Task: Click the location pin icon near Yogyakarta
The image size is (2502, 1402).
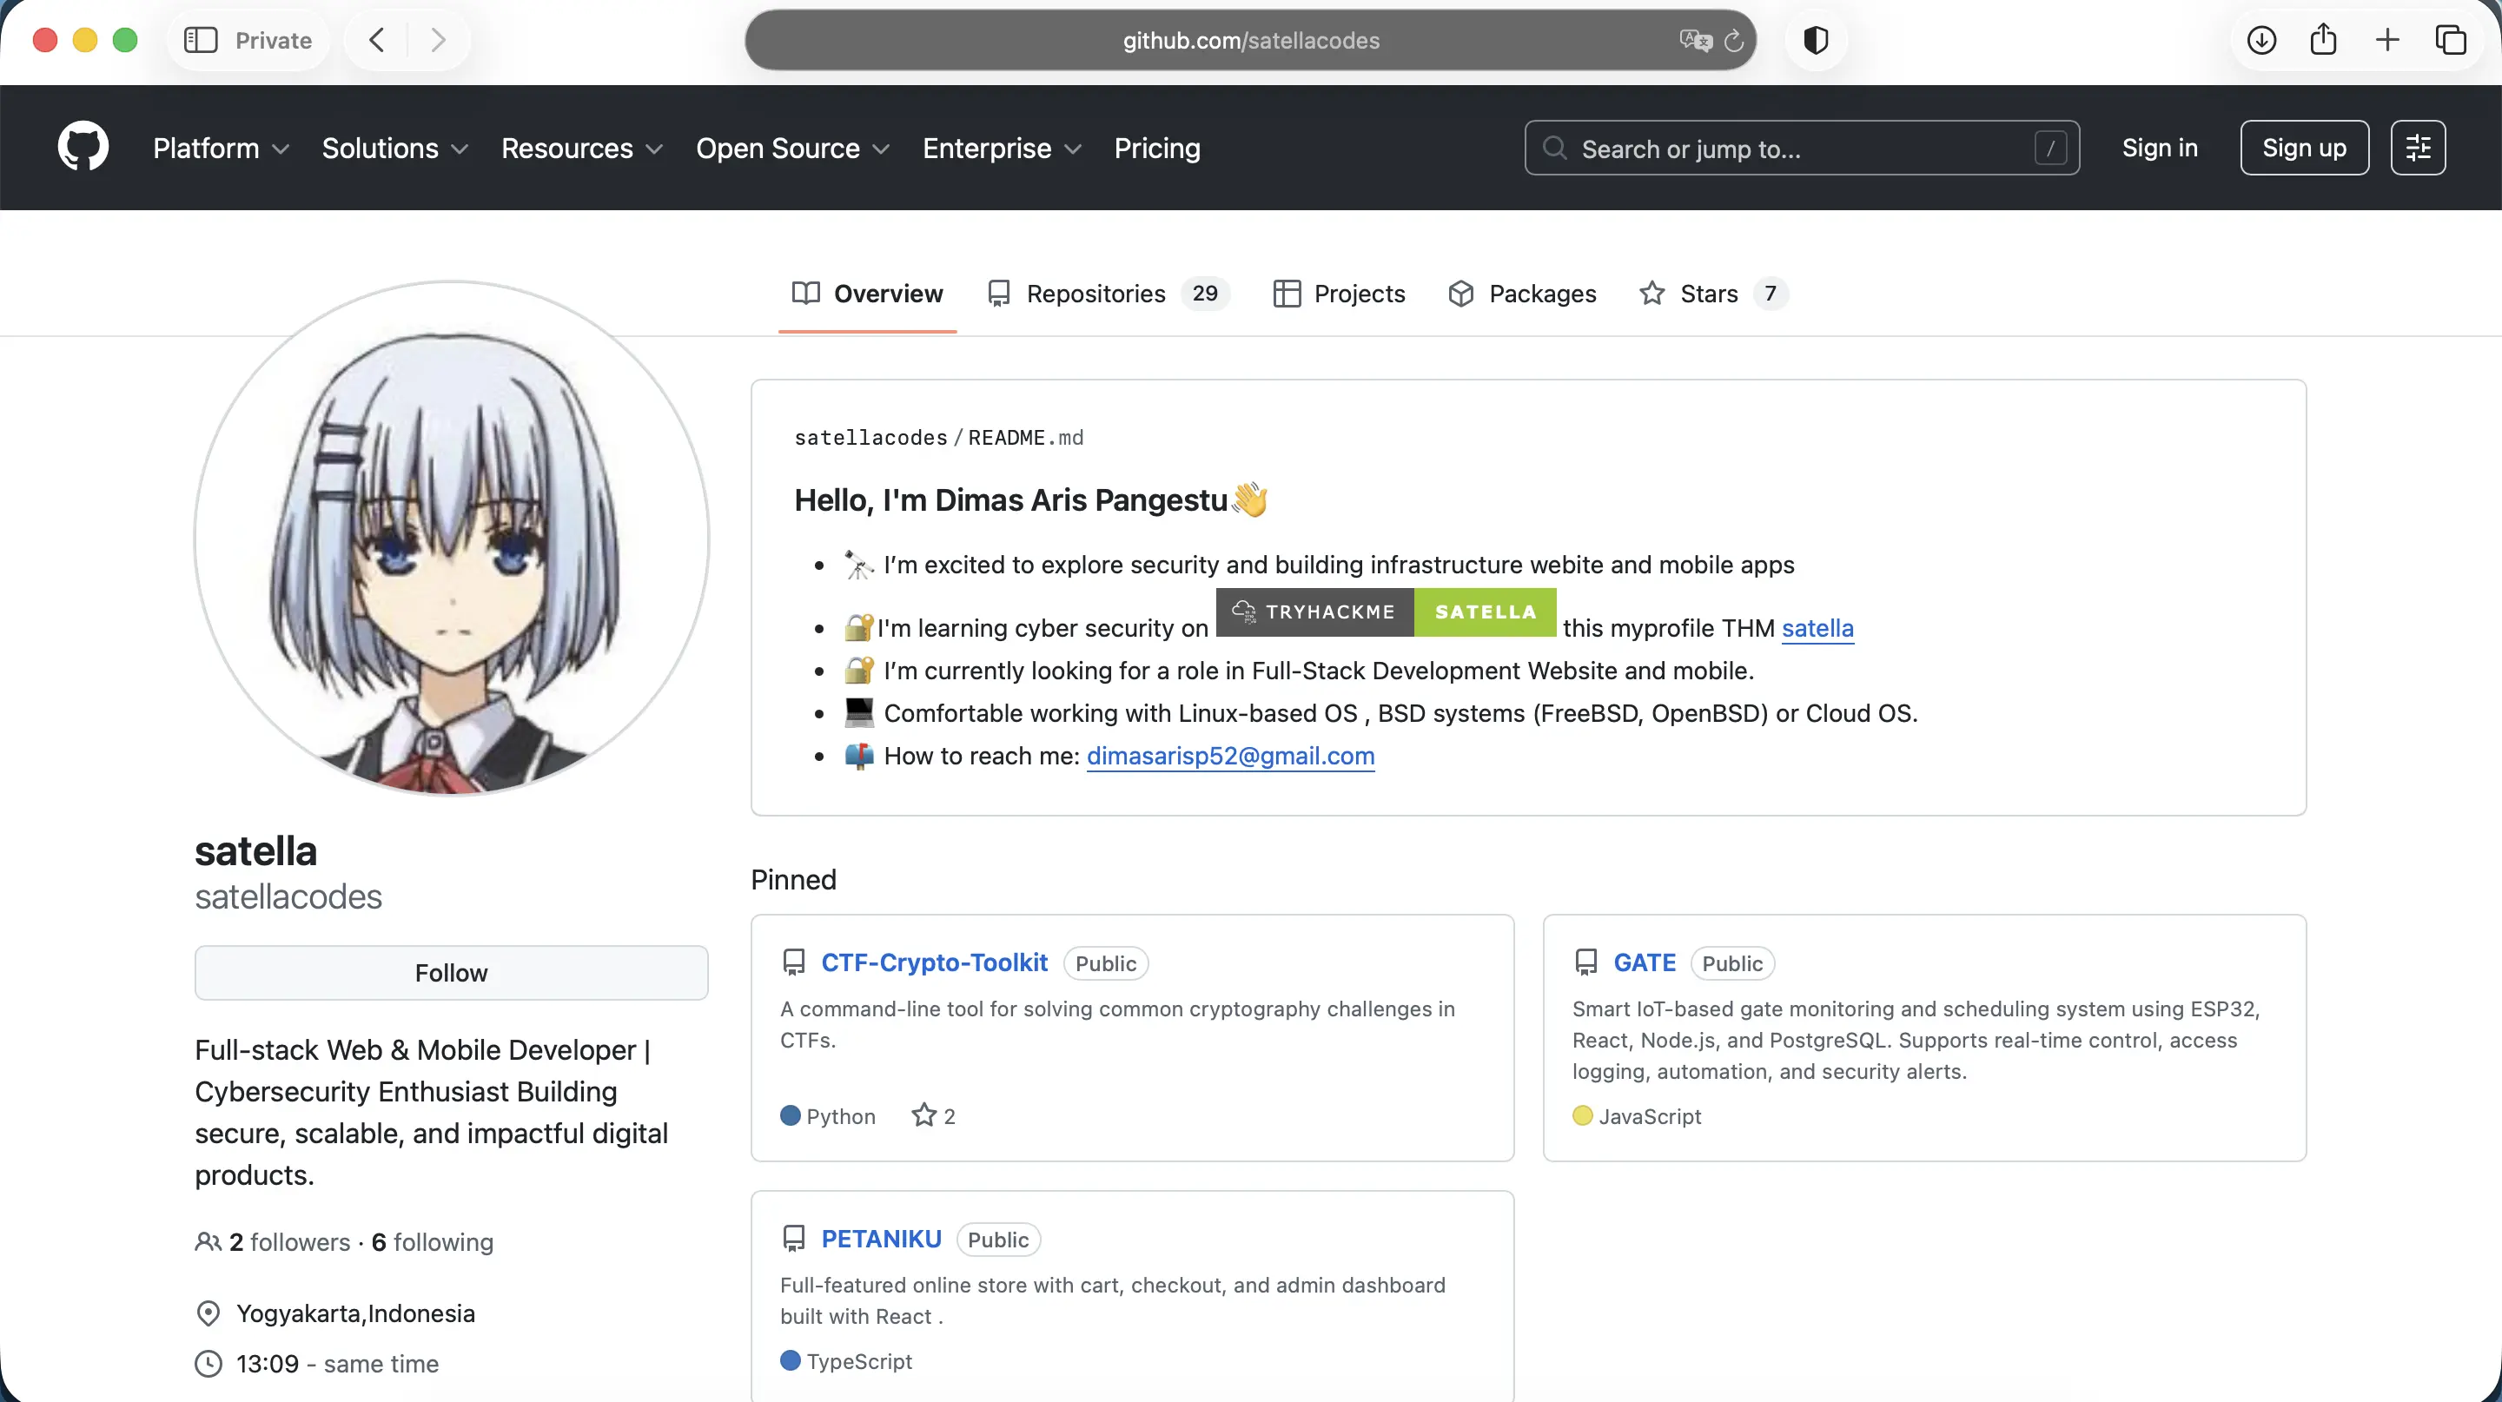Action: (208, 1313)
